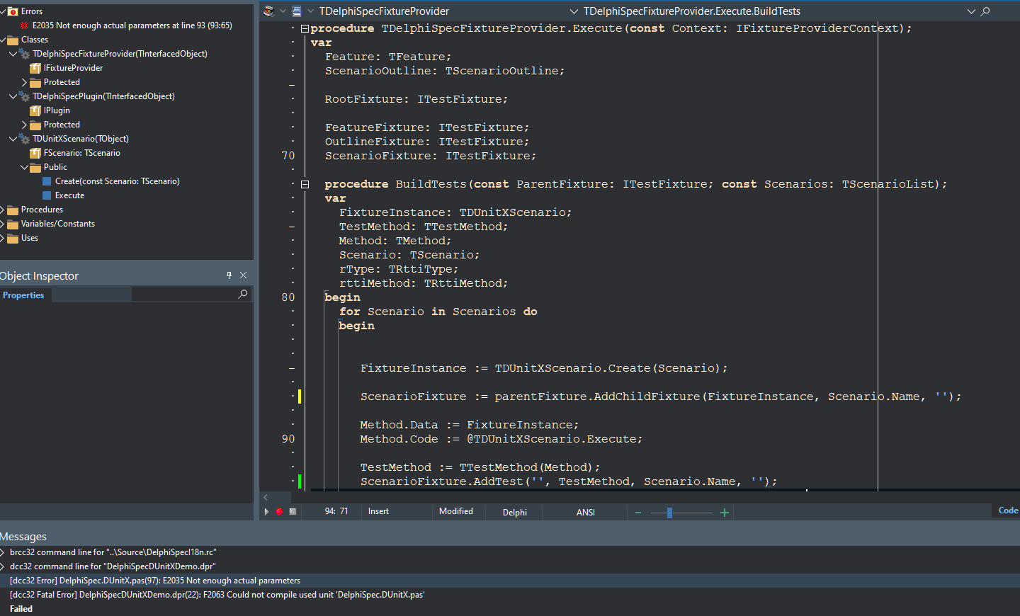Expand Protected under TDelphiSpecFixtureProvider
Viewport: 1020px width, 616px height.
coord(24,82)
